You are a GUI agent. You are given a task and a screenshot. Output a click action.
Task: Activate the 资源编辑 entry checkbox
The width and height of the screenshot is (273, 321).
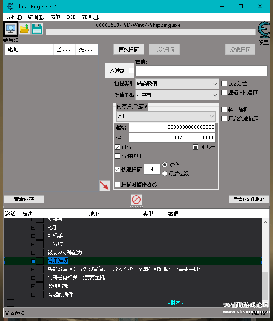[40, 286]
